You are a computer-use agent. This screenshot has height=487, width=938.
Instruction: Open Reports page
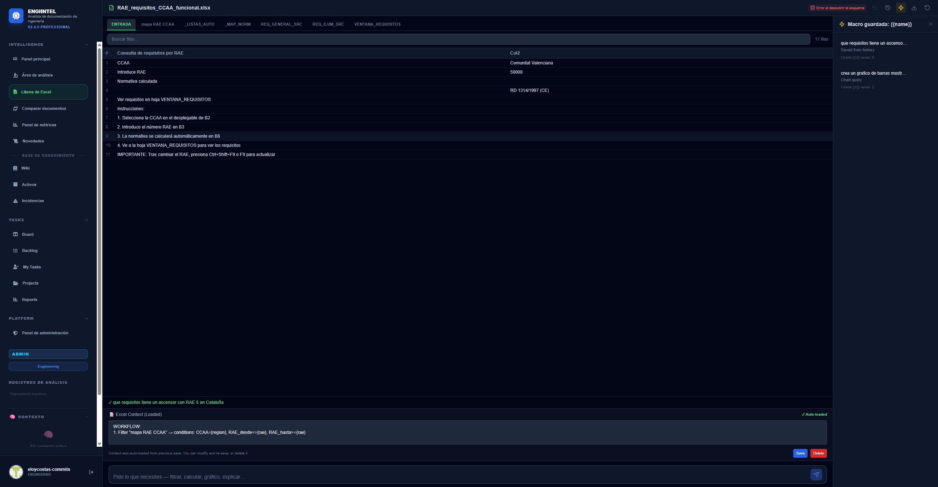(48, 300)
